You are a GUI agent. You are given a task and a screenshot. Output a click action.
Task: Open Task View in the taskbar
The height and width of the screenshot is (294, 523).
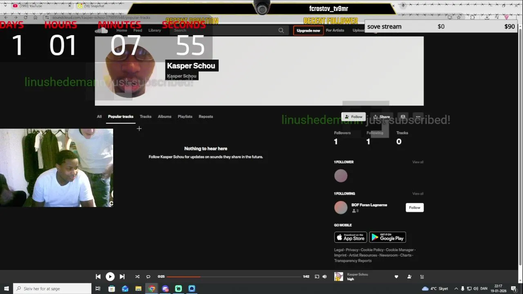(x=98, y=289)
